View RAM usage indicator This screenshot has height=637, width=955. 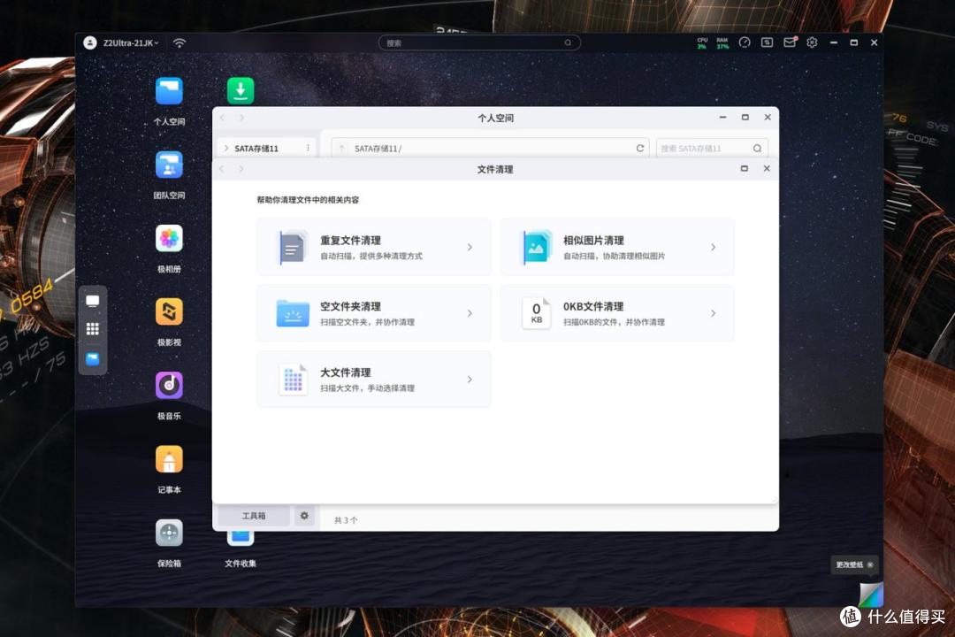point(722,42)
